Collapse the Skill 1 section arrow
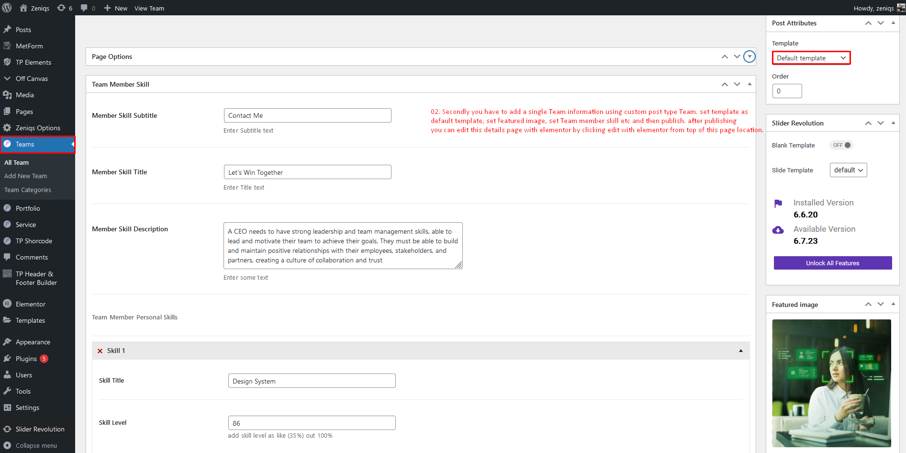Screen dimensions: 906x453 [741, 351]
